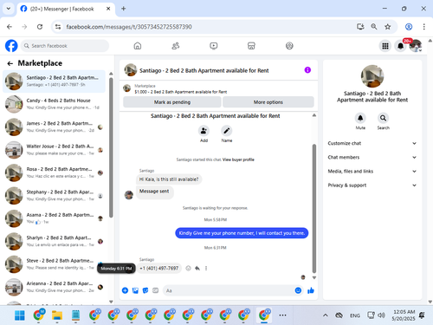Open Chrome three-dot menu
The height and width of the screenshot is (325, 433).
pos(423,27)
